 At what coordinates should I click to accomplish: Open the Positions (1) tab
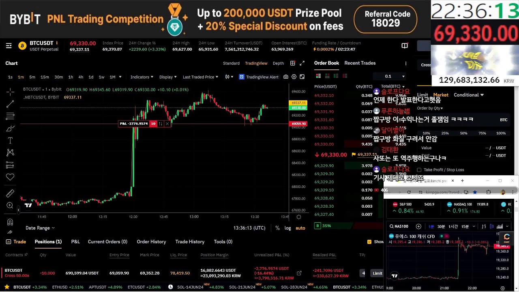pyautogui.click(x=48, y=242)
